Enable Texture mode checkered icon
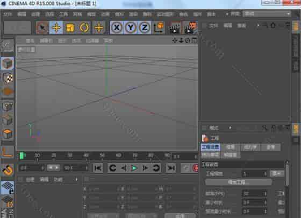301x218 pixels. 8,78
